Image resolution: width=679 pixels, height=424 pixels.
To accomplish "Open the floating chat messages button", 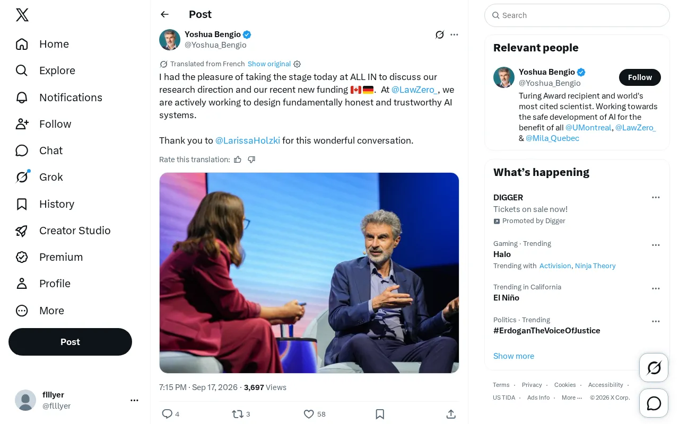I will point(654,403).
